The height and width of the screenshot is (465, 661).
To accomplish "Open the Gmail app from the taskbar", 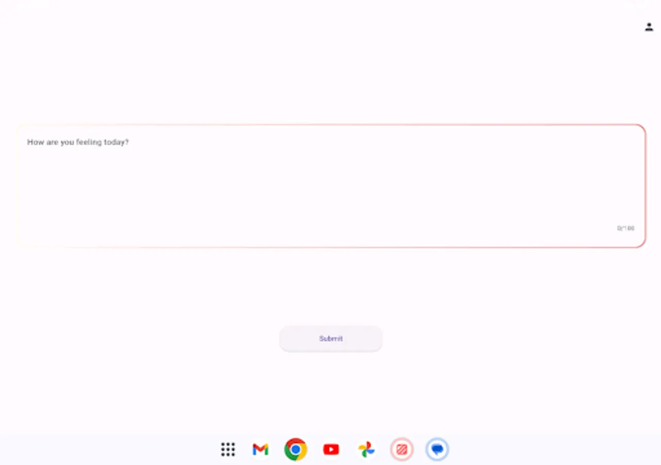I will (x=260, y=450).
